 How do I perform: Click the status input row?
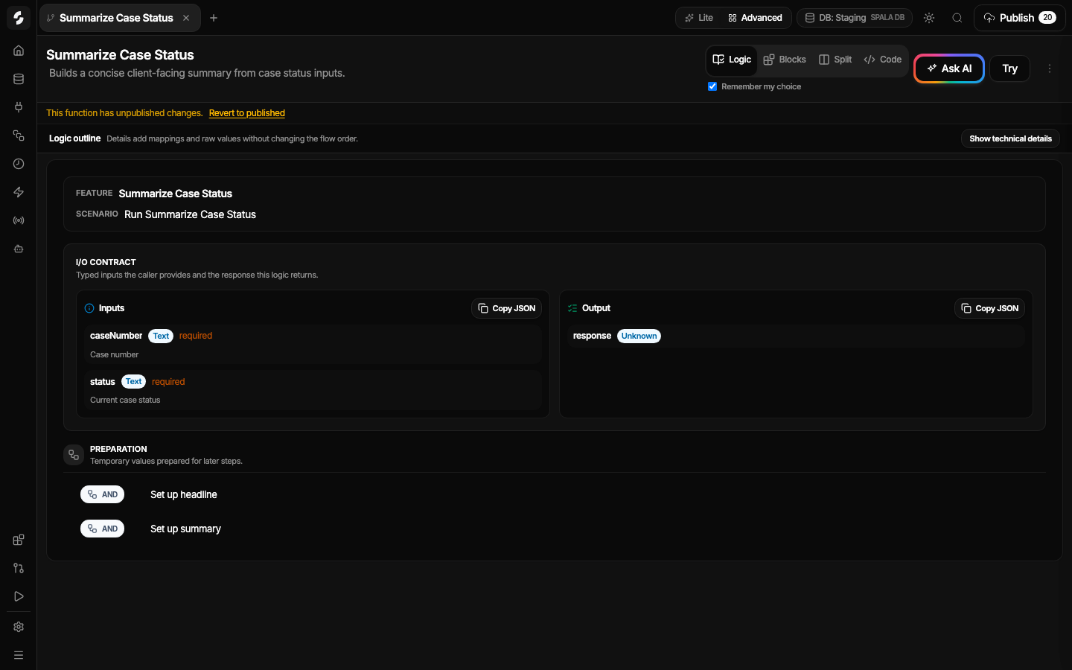(313, 390)
